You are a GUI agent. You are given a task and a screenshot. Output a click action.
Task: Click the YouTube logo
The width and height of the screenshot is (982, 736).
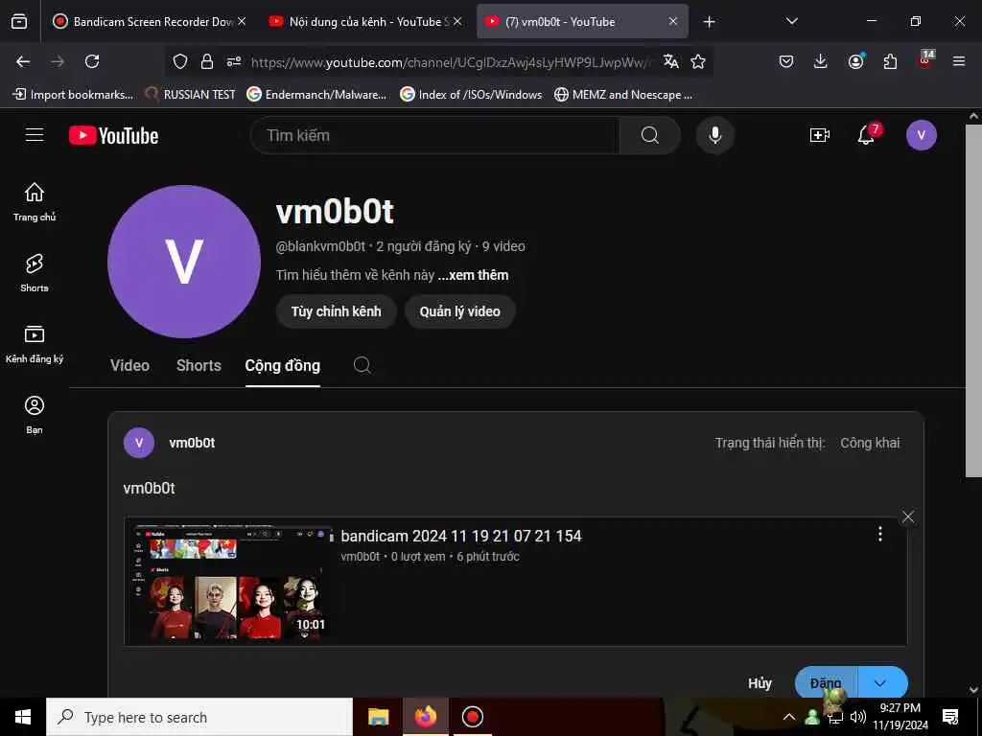pos(113,135)
